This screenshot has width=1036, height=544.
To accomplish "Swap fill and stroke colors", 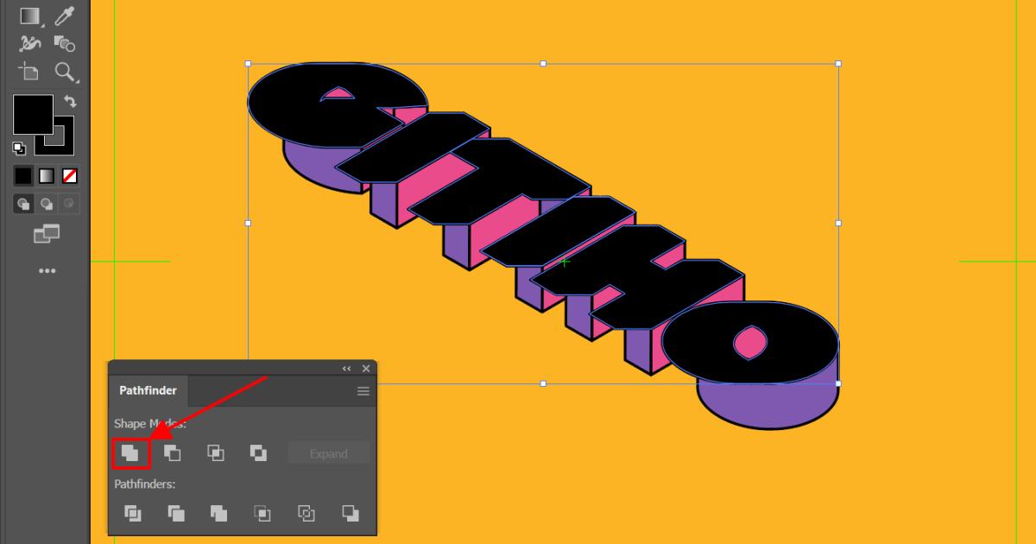I will (70, 102).
